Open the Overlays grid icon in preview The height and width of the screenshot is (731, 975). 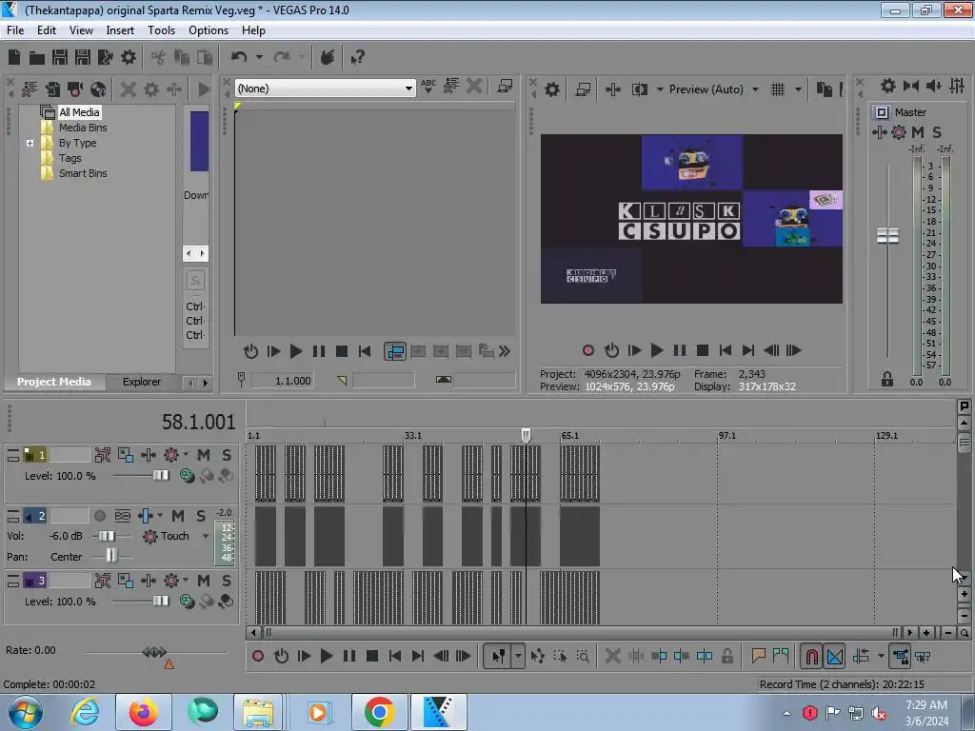point(777,89)
